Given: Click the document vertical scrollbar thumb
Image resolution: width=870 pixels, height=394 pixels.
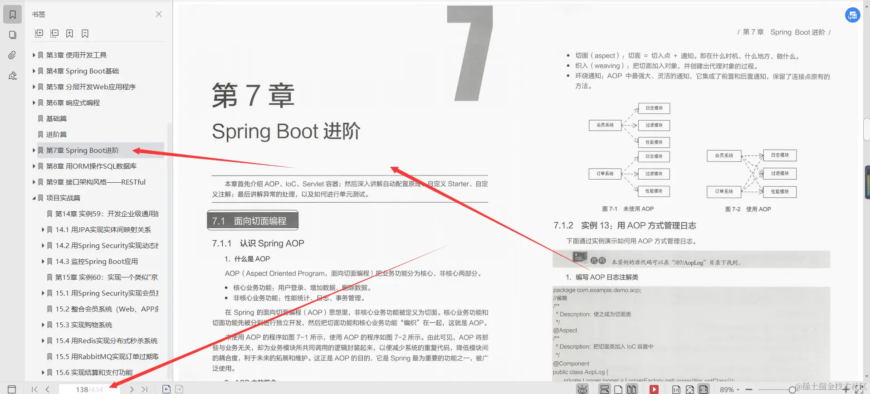Looking at the screenshot, I should [x=866, y=130].
